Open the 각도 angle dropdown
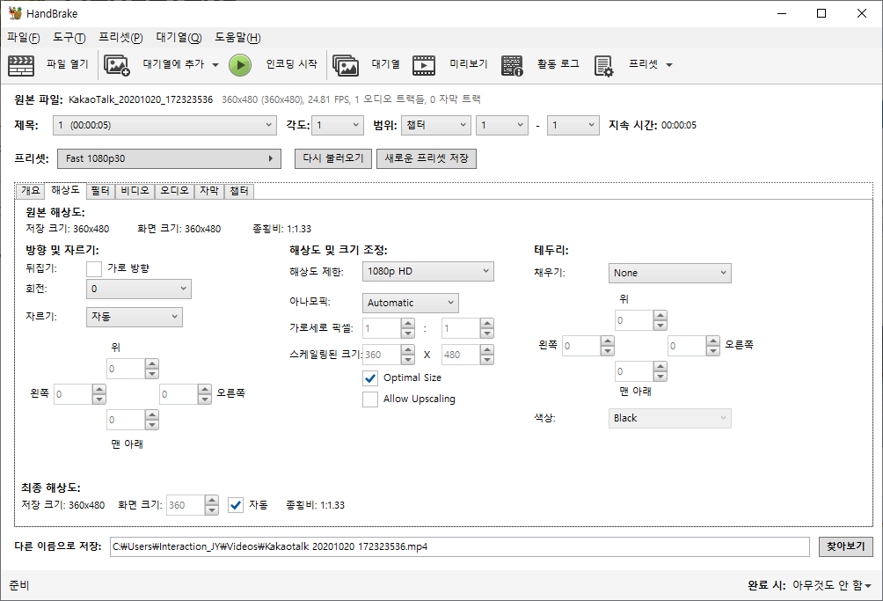Image resolution: width=883 pixels, height=601 pixels. pyautogui.click(x=338, y=125)
